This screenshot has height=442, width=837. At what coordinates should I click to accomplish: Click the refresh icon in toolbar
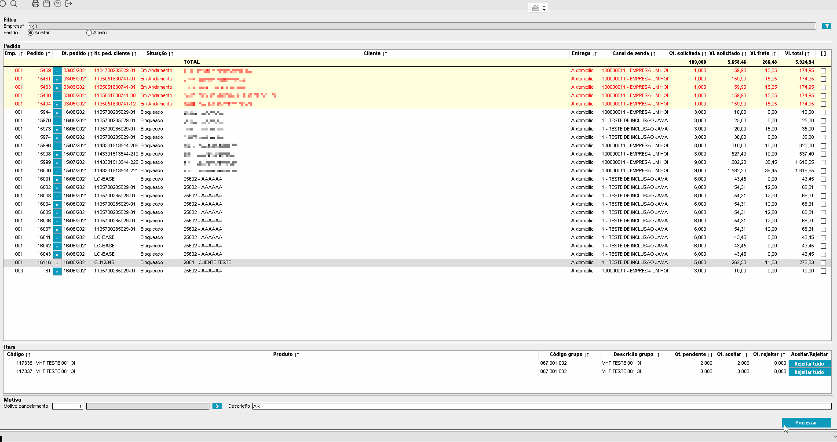(3, 4)
